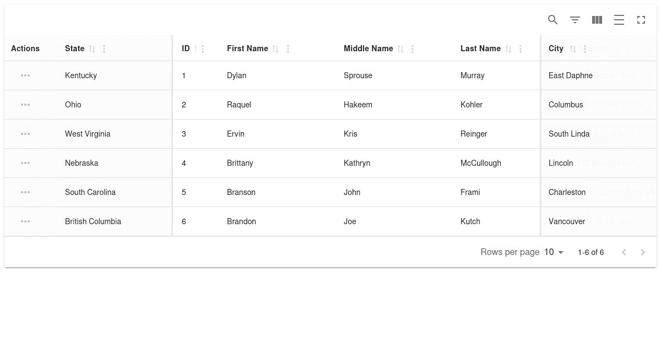Screen dimensions: 661x347
Task: Open the Last Name column menu
Action: pyautogui.click(x=520, y=48)
